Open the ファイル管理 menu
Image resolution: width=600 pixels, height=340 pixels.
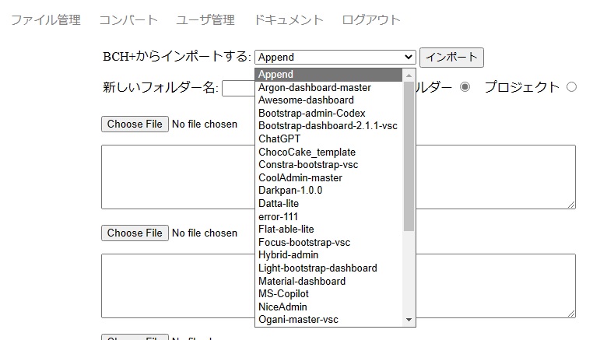[45, 19]
